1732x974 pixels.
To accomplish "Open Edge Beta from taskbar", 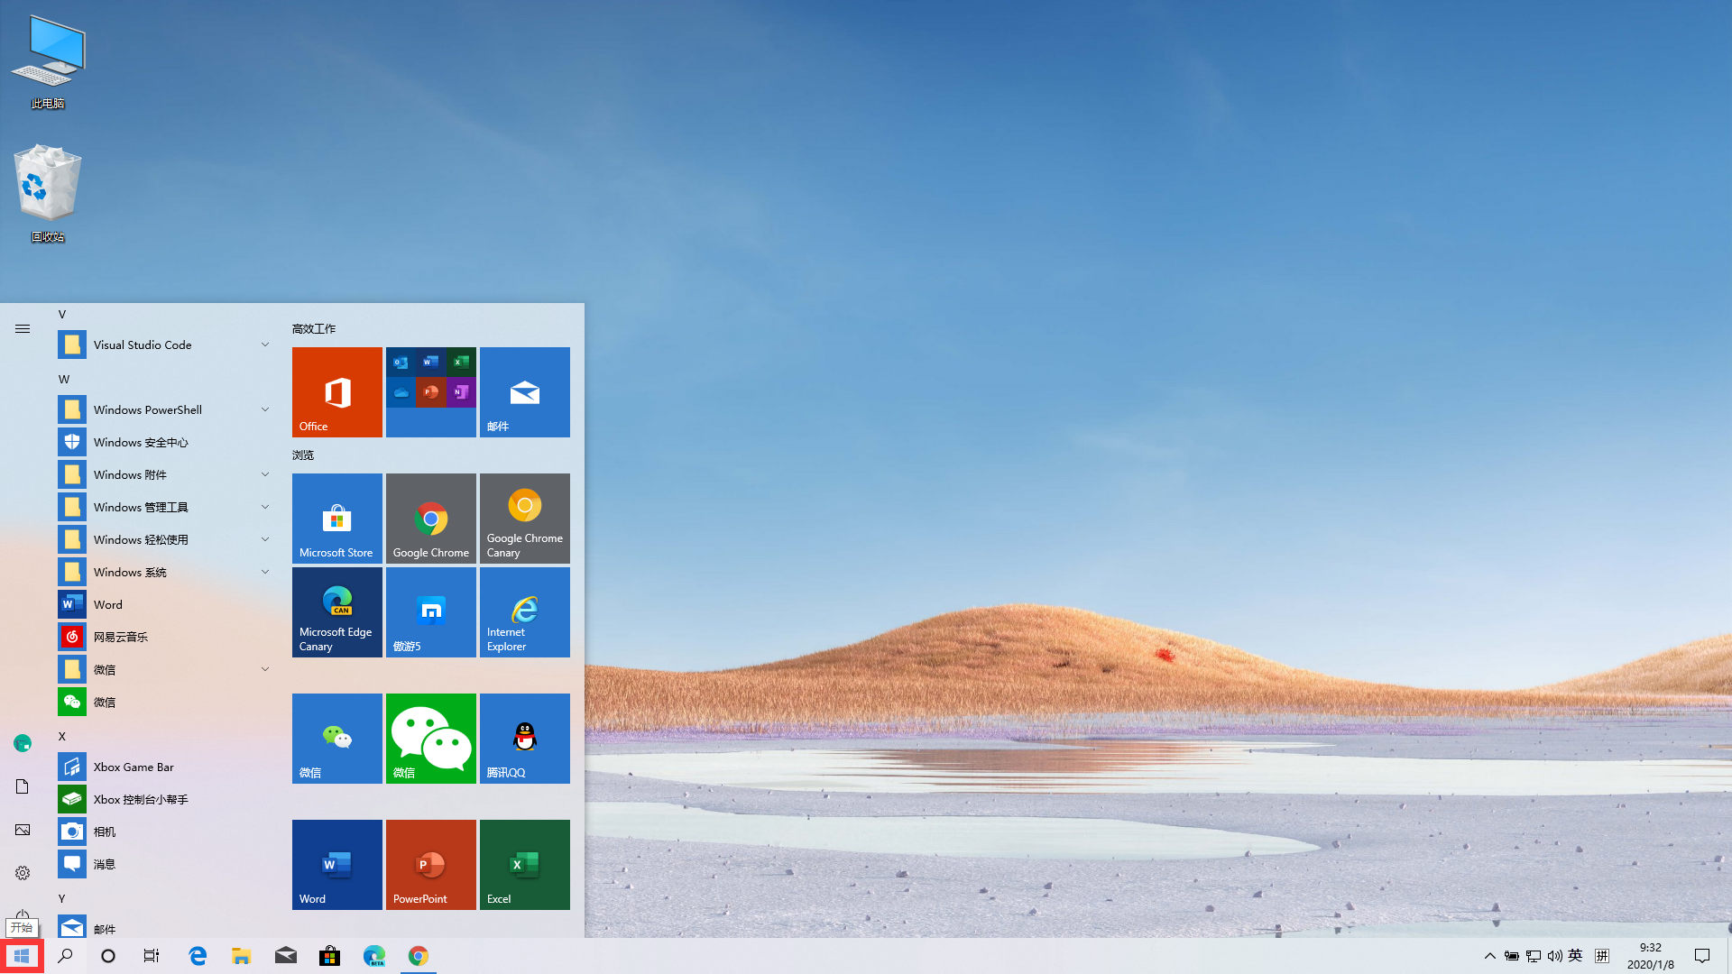I will 374,956.
